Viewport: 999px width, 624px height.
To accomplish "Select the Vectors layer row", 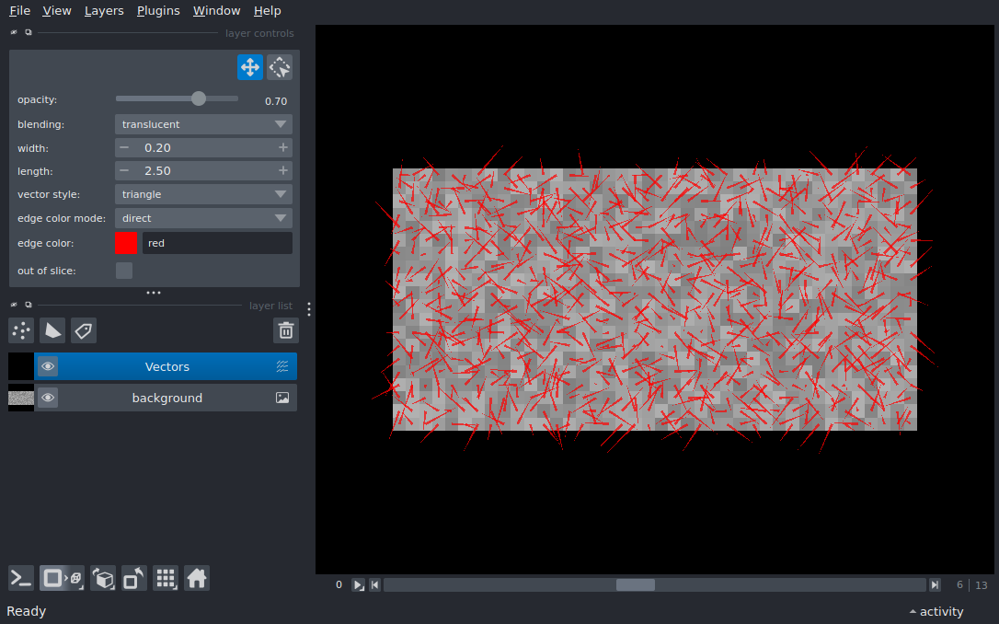I will coord(166,366).
